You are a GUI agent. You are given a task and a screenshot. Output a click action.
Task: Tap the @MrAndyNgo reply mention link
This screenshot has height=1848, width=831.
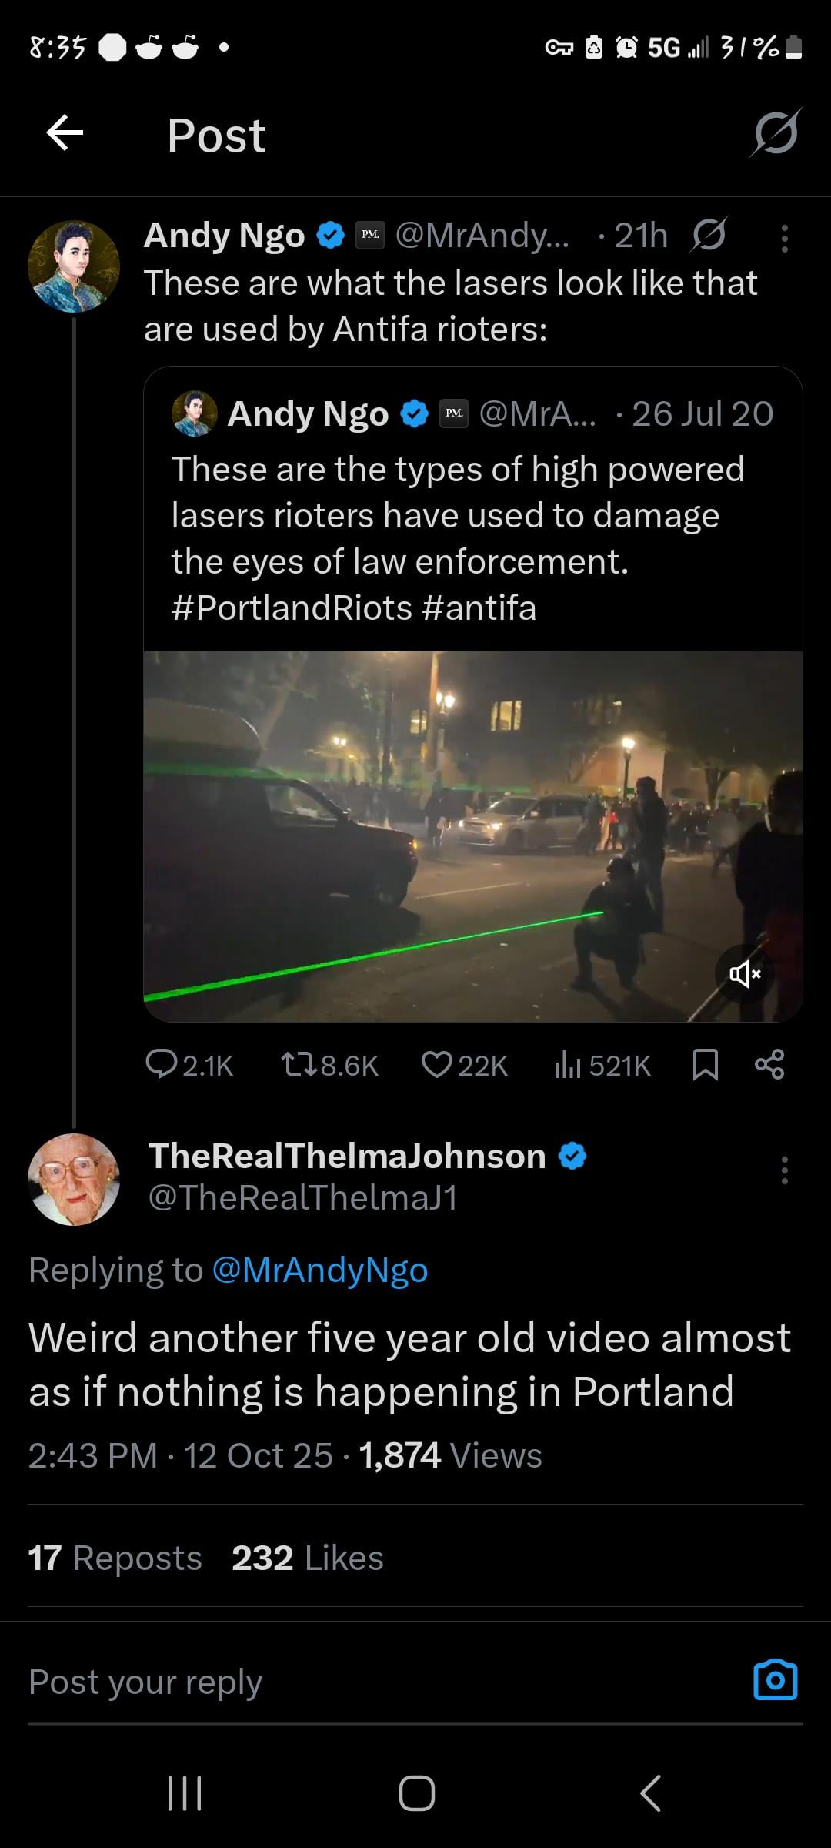click(319, 1270)
